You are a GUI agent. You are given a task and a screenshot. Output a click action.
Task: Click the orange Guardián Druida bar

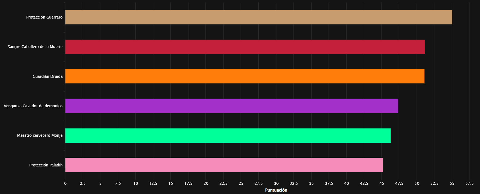[245, 76]
